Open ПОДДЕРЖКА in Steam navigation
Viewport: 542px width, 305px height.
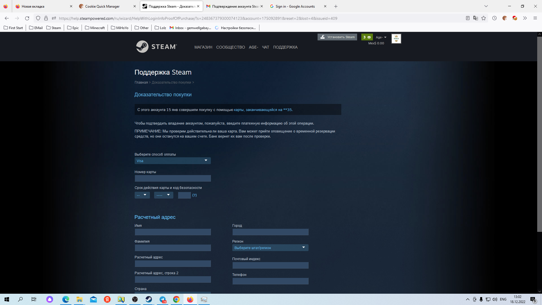pos(285,47)
